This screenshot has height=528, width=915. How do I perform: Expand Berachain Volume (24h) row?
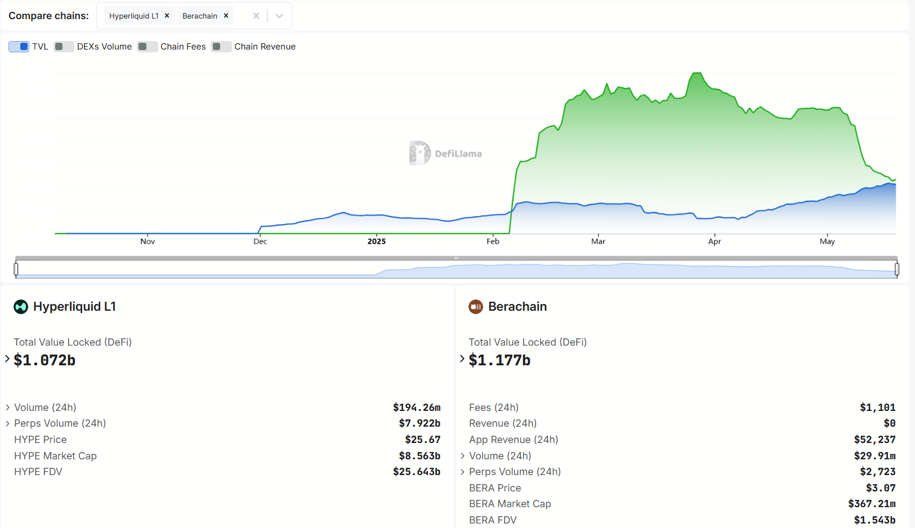pyautogui.click(x=463, y=456)
